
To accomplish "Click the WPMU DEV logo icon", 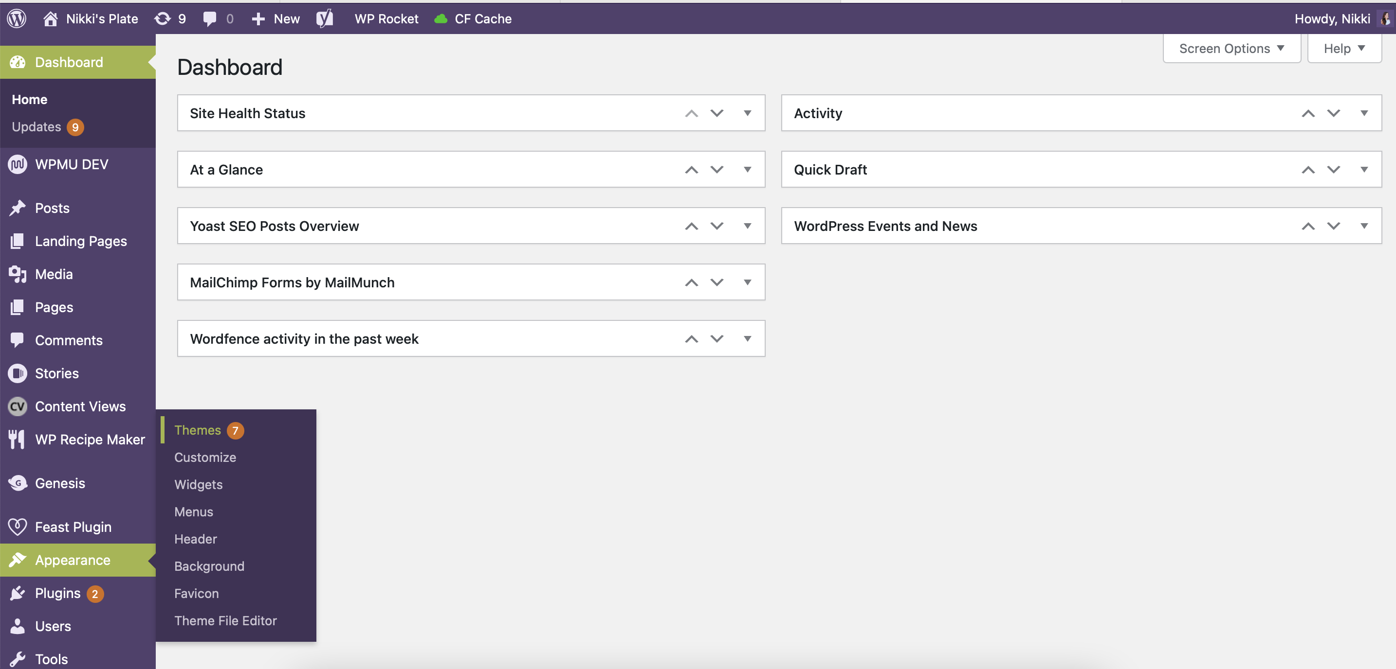I will pyautogui.click(x=18, y=164).
